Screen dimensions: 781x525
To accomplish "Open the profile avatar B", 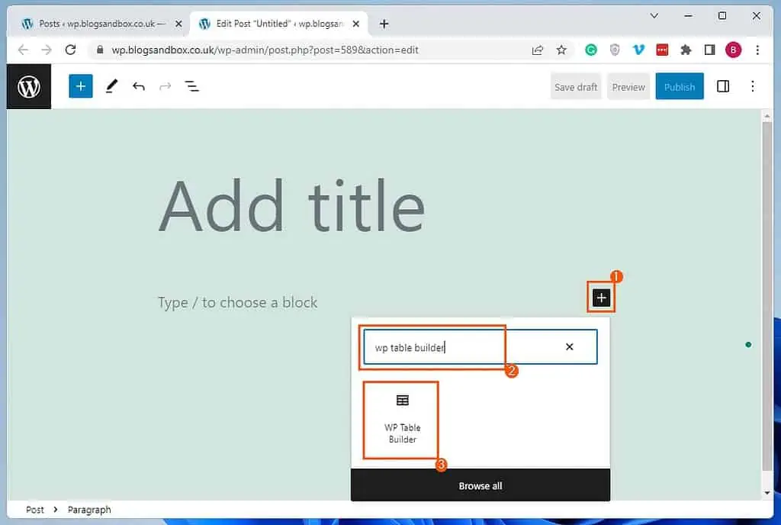I will 733,50.
